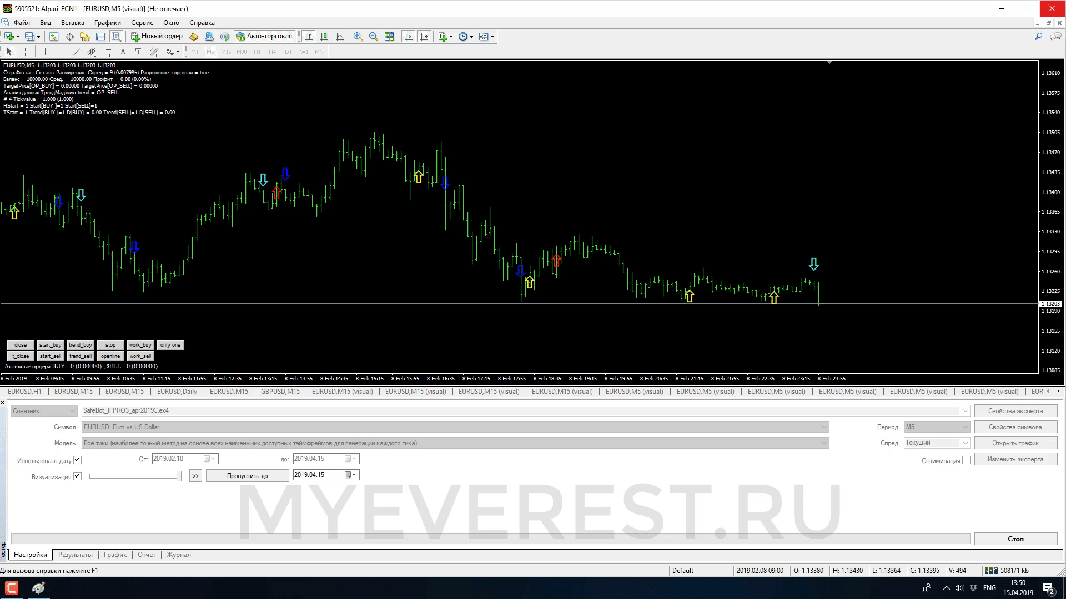Open the Navigator favorites icon
Image resolution: width=1066 pixels, height=599 pixels.
point(85,37)
